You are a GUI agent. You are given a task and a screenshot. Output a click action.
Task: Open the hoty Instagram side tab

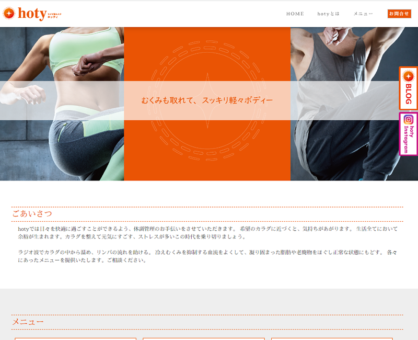point(408,134)
